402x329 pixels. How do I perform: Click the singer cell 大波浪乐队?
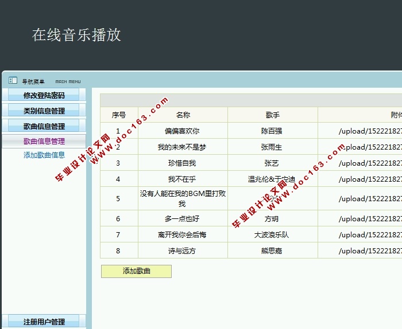pyautogui.click(x=272, y=234)
